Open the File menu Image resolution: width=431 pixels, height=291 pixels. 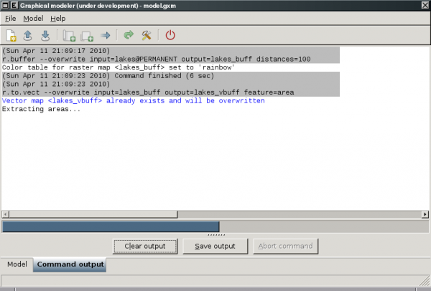tap(11, 17)
